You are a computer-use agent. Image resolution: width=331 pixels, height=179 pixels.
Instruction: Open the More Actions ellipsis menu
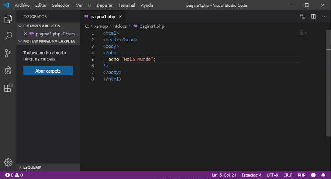point(324,17)
